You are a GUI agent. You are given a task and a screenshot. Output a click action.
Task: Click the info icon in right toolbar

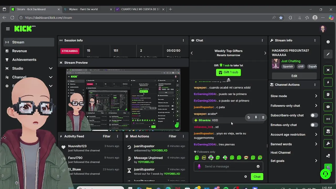(x=328, y=42)
